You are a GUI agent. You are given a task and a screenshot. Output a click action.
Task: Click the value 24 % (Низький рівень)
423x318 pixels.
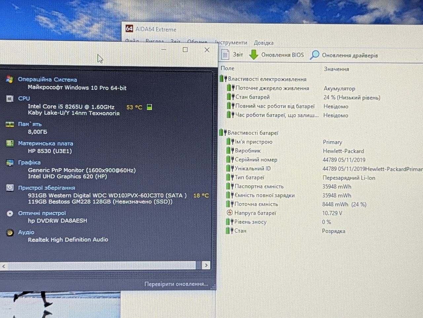pos(352,97)
